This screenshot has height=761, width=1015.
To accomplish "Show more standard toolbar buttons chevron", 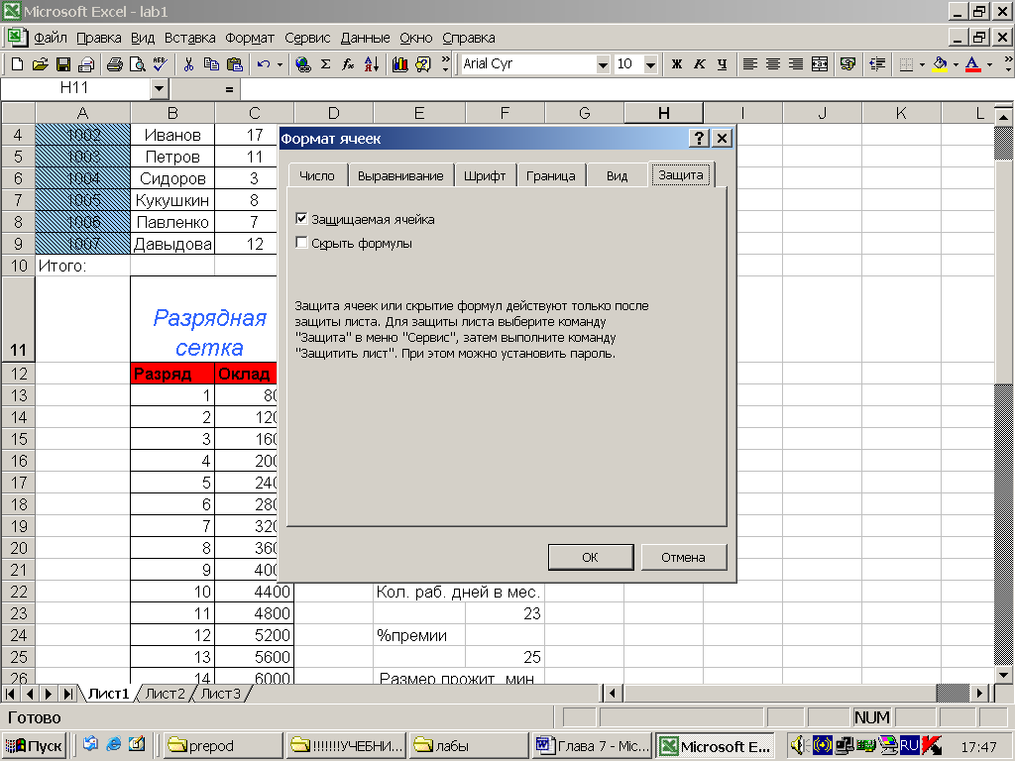I will click(x=445, y=64).
